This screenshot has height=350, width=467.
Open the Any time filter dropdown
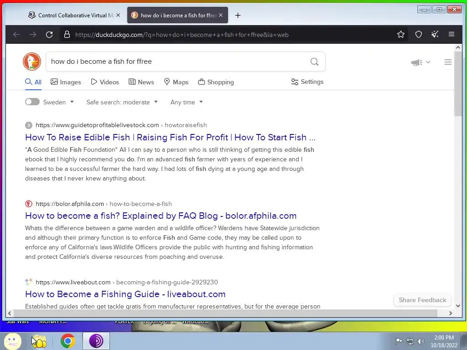pos(187,102)
